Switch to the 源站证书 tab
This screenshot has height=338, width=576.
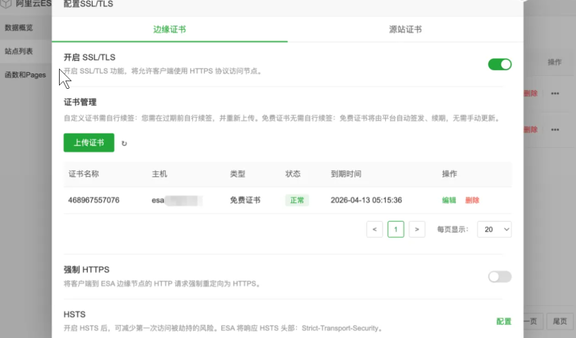pyautogui.click(x=405, y=30)
